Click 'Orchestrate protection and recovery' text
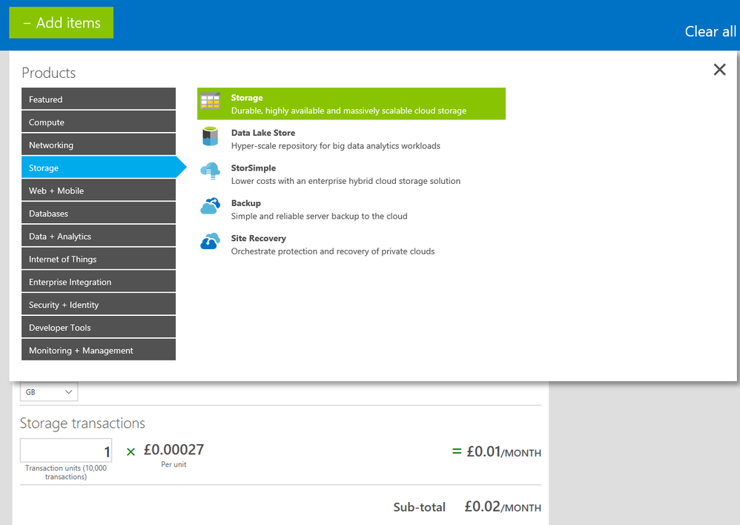Screen dimensions: 740x525 coord(333,251)
